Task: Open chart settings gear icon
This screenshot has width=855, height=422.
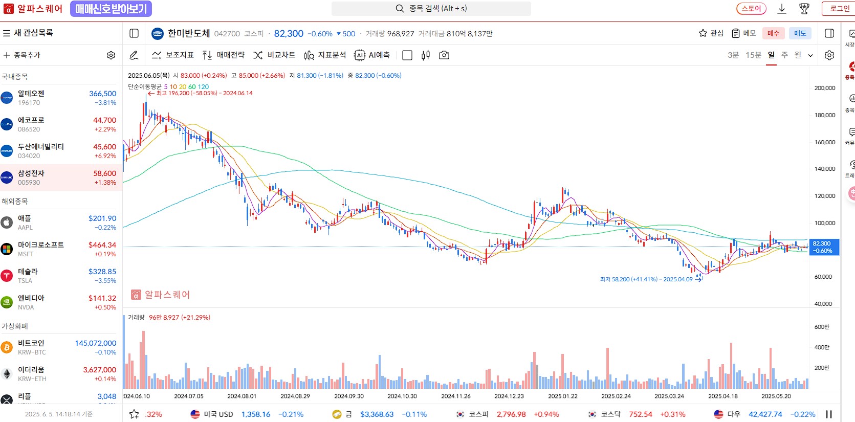Action: point(829,55)
